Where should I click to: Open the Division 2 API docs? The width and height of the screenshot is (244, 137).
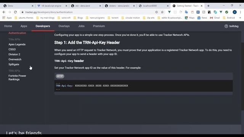[14, 54]
